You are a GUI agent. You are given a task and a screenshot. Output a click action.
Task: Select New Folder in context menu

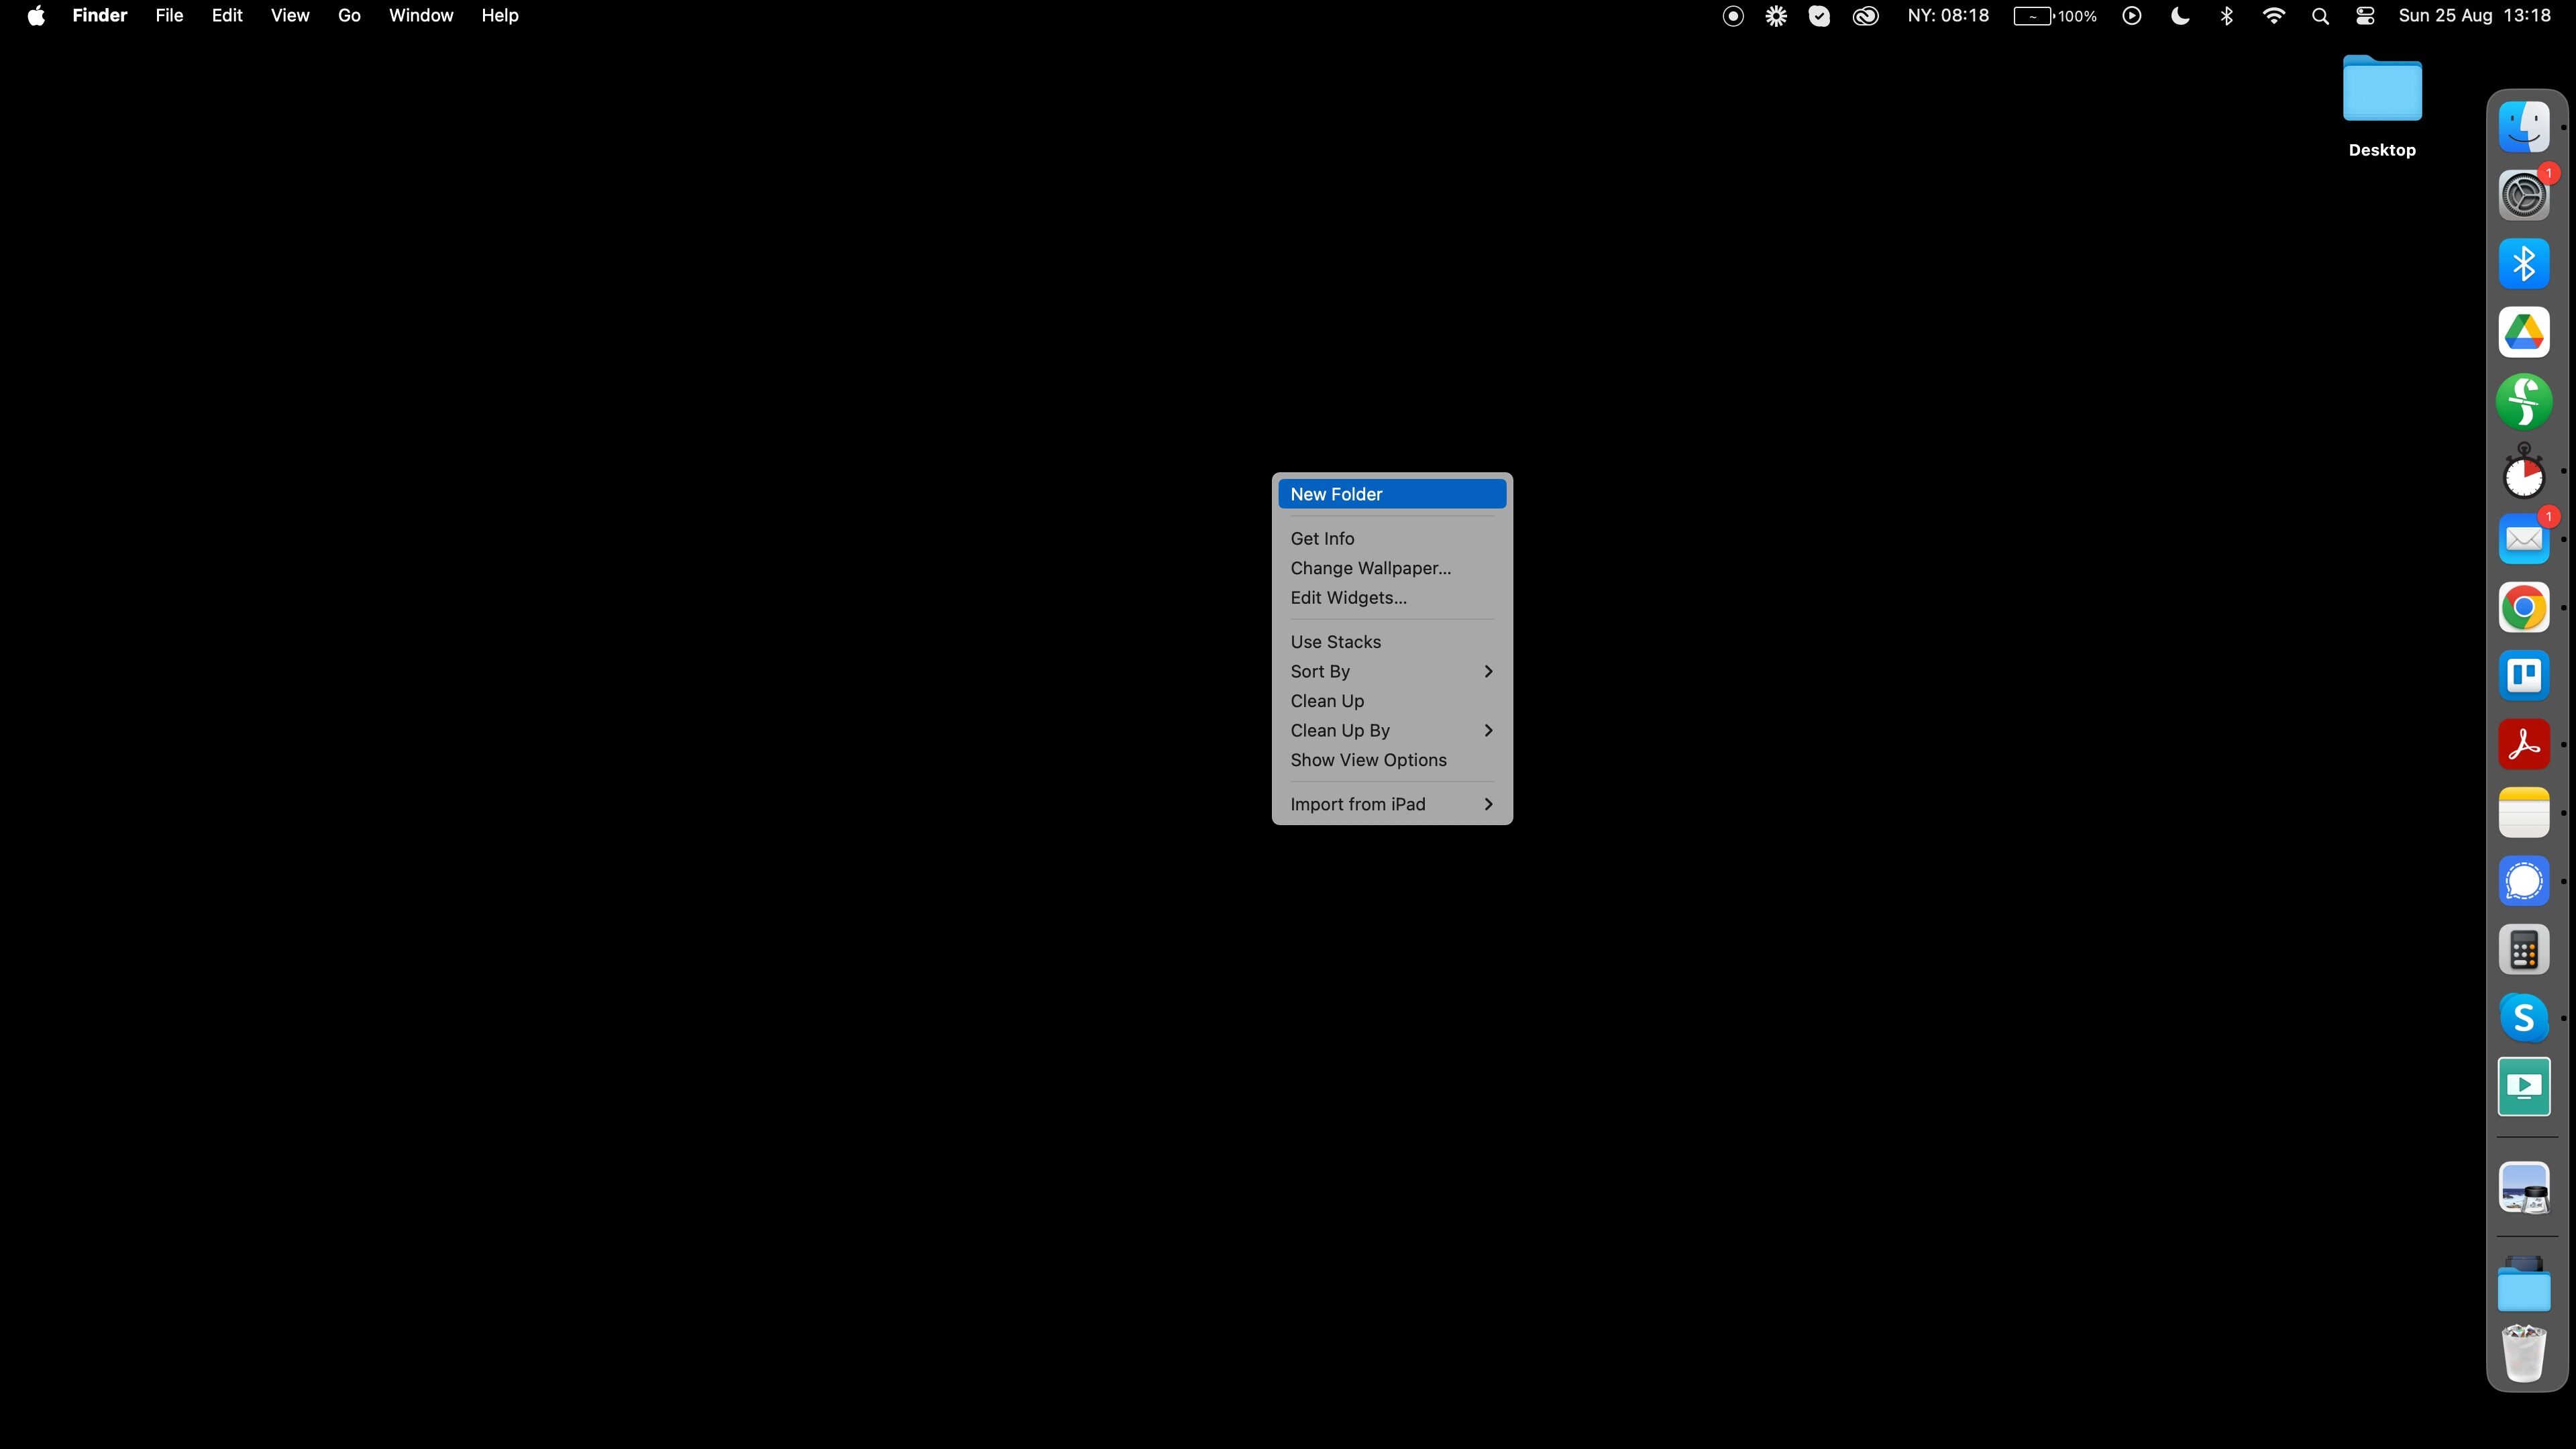click(1391, 494)
